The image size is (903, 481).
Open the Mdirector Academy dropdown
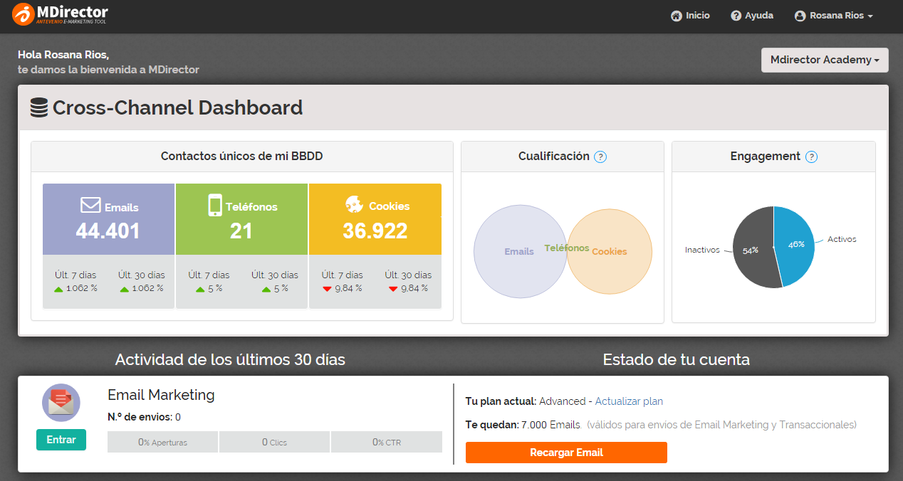[x=825, y=60]
